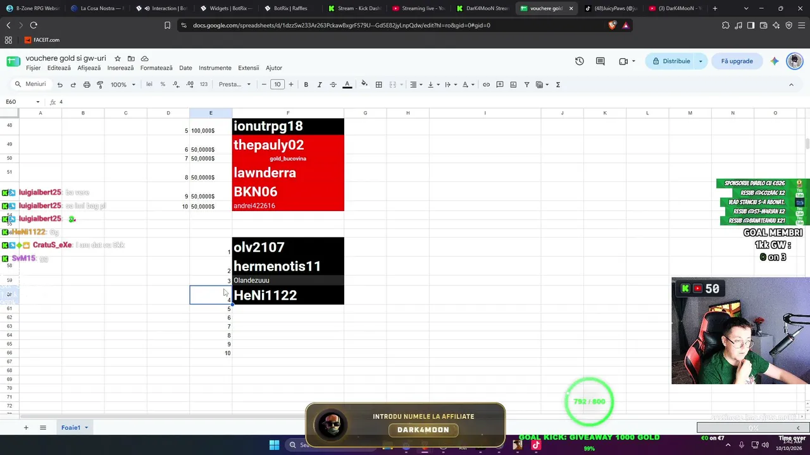Print the spreadsheet using the printer icon
The image size is (810, 455).
coord(87,85)
